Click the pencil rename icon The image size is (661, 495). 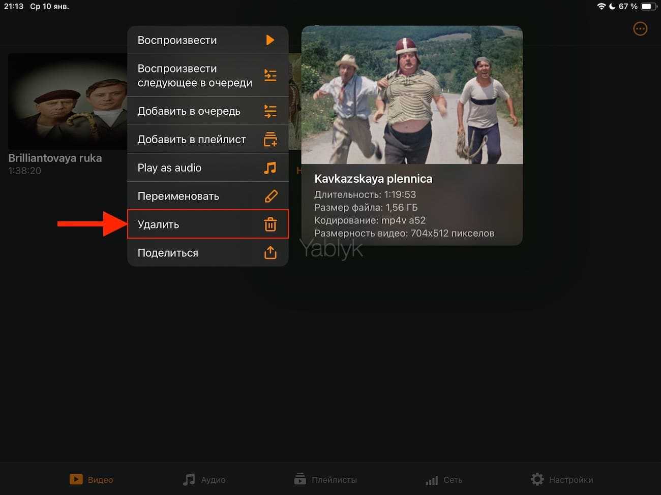click(271, 196)
